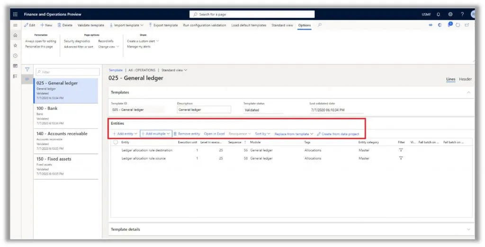Screen dimensions: 485x247
Task: Click Export template button
Action: coord(163,26)
